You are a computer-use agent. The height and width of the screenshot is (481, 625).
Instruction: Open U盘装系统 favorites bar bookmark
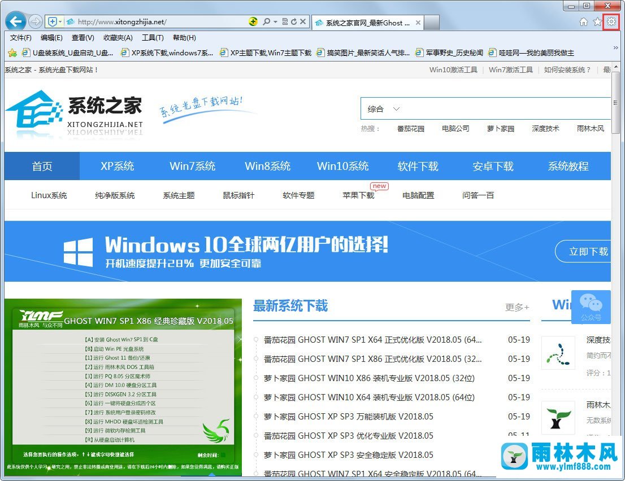click(x=67, y=53)
